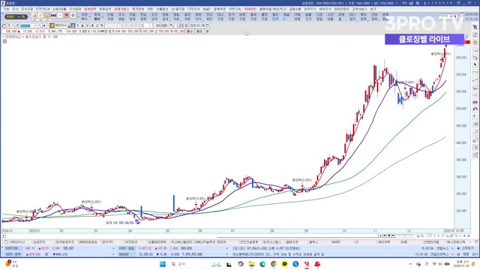This screenshot has height=270, width=480.
Task: Click the 4,457.52 KOSPI index value
Action: pyautogui.click(x=145, y=248)
